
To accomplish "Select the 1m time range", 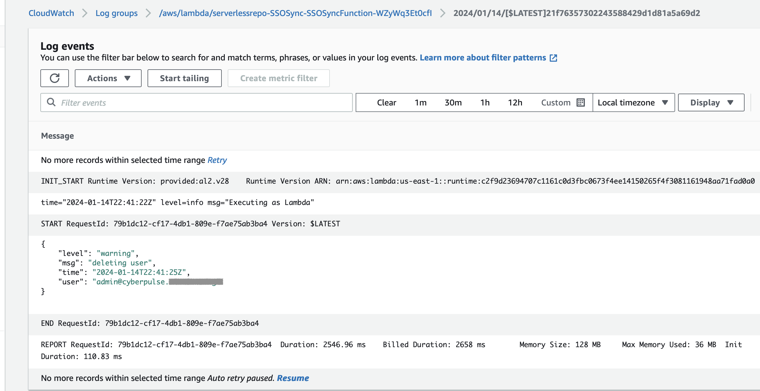I will tap(420, 102).
